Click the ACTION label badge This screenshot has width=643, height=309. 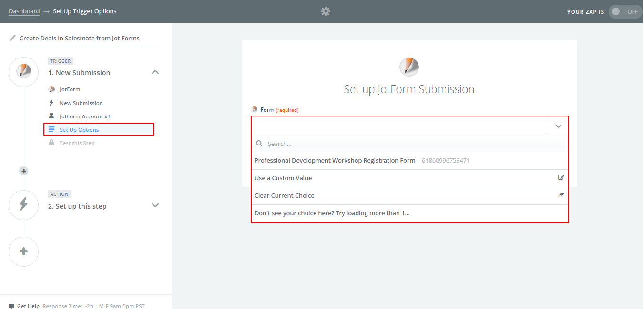[x=60, y=194]
